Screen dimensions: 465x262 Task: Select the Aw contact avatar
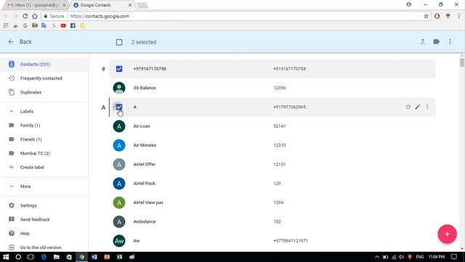point(119,241)
